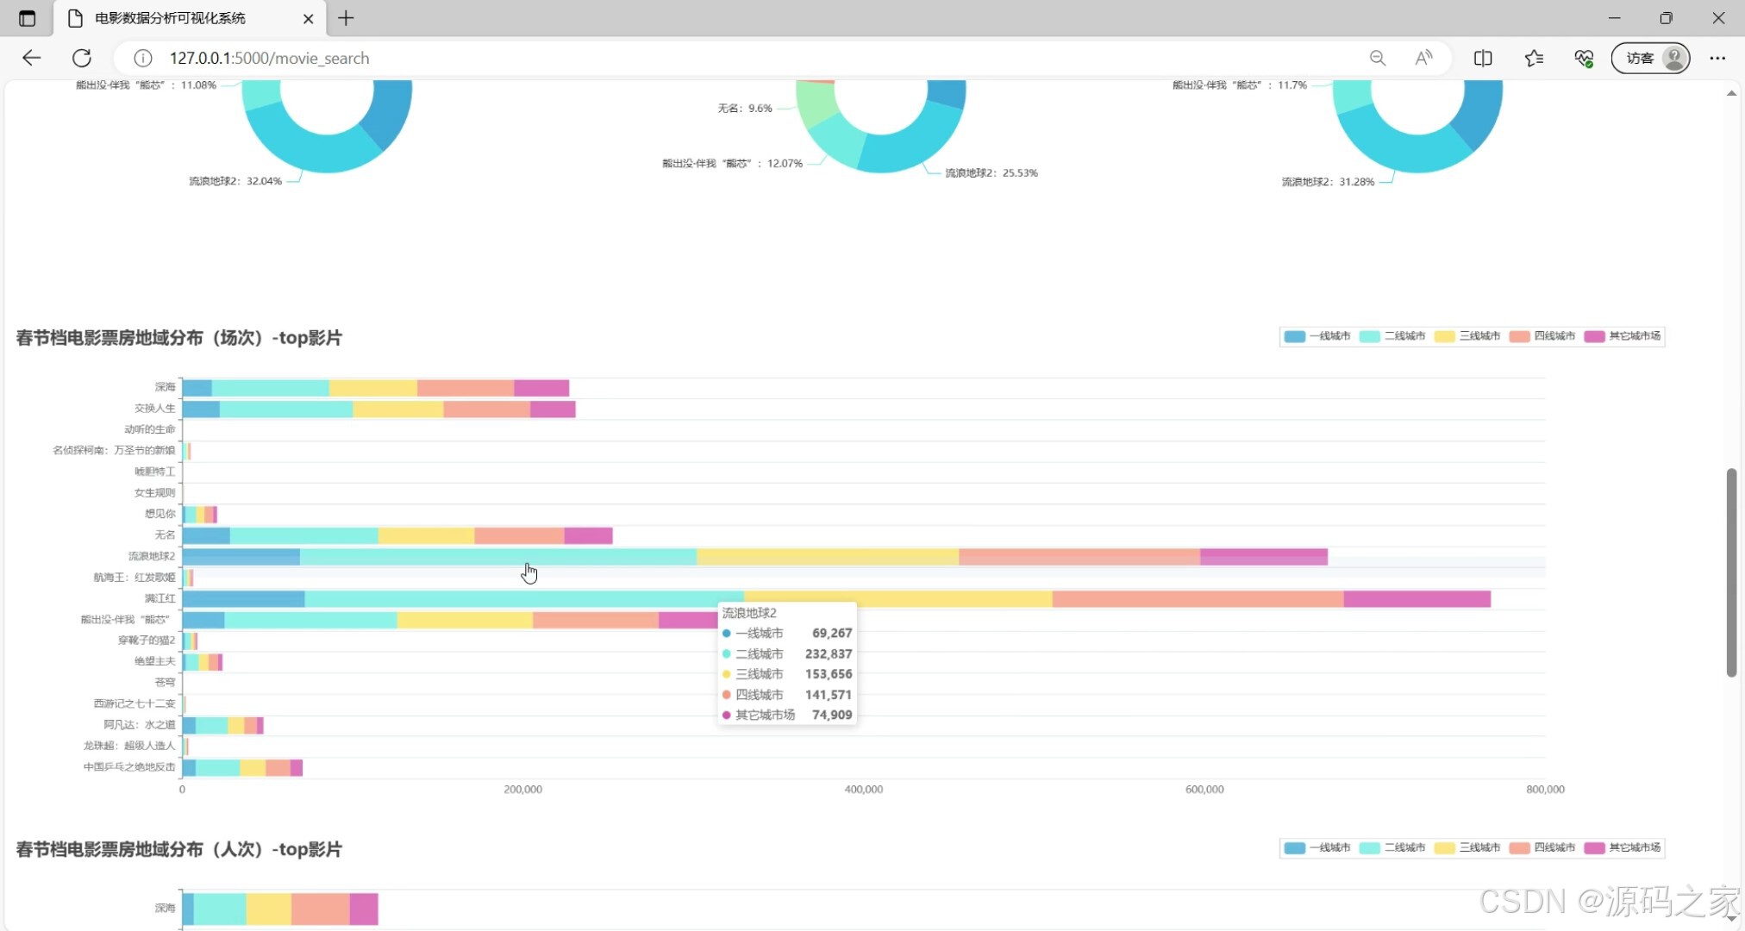Click the vertical page scrollbar thumb

click(x=1731, y=572)
